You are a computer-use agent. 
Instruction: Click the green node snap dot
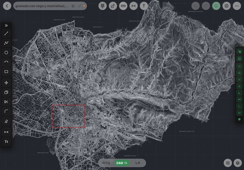[239, 119]
